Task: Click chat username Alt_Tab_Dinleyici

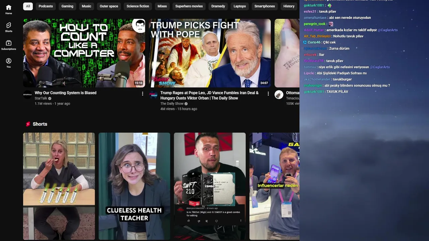Action: pyautogui.click(x=317, y=36)
